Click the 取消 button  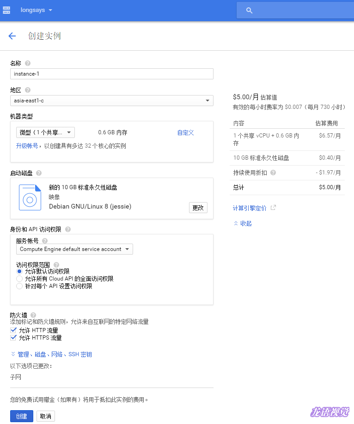pyautogui.click(x=45, y=416)
